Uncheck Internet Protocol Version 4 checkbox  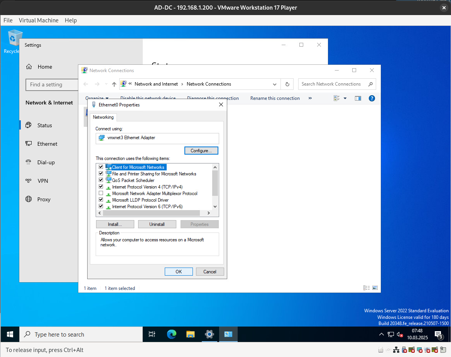coord(101,187)
